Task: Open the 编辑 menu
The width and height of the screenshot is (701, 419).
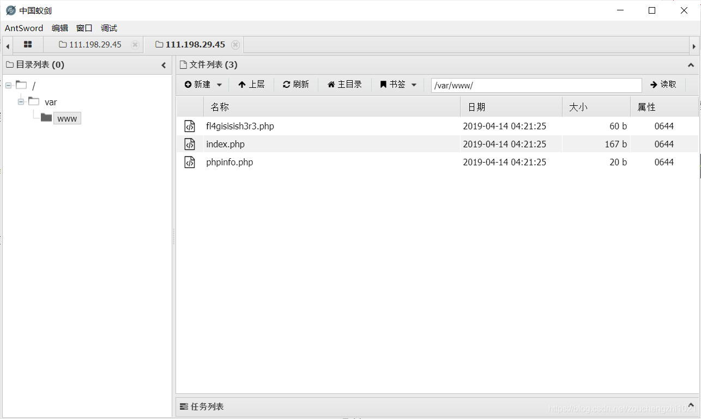Action: tap(60, 28)
